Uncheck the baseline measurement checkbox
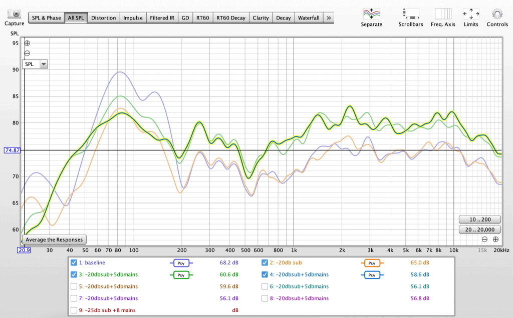Viewport: 513px width, 318px height. [74, 262]
